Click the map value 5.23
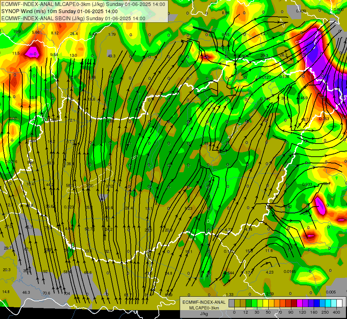 click(189, 208)
